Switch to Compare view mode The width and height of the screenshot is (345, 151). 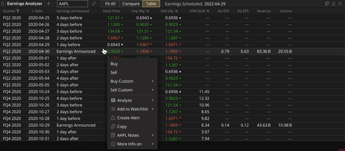point(131,4)
